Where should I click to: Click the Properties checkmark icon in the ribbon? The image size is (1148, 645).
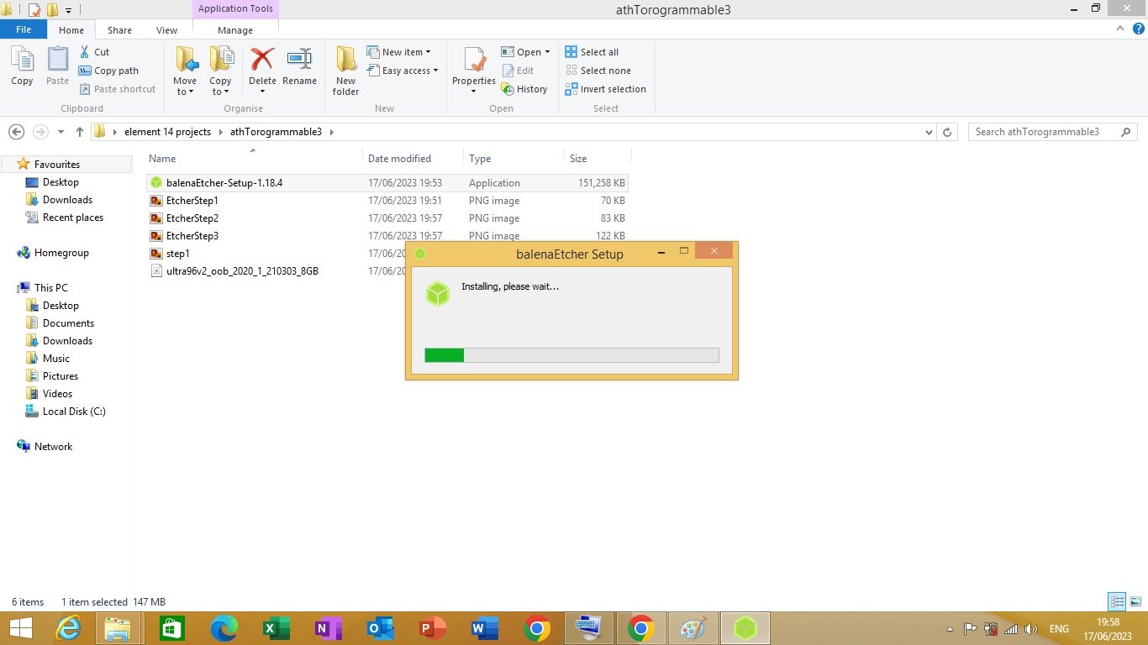click(x=474, y=60)
